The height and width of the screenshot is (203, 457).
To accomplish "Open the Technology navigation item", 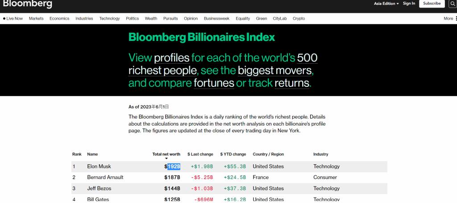I will point(109,19).
